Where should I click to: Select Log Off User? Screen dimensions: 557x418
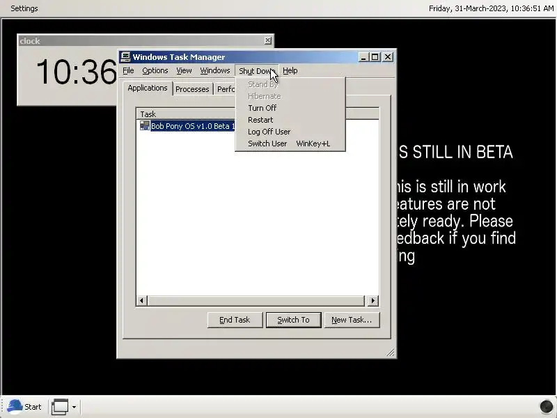(290, 132)
